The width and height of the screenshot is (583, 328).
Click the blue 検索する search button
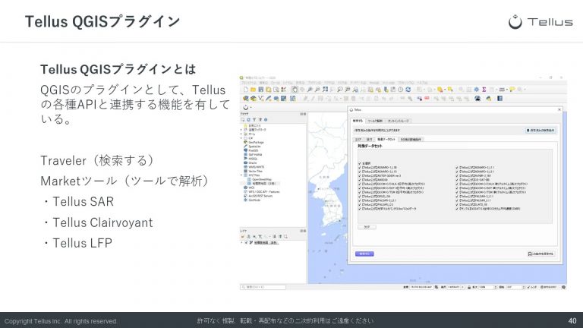click(x=364, y=254)
